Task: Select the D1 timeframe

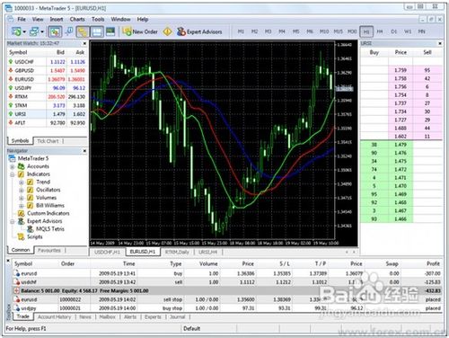Action: click(x=394, y=31)
